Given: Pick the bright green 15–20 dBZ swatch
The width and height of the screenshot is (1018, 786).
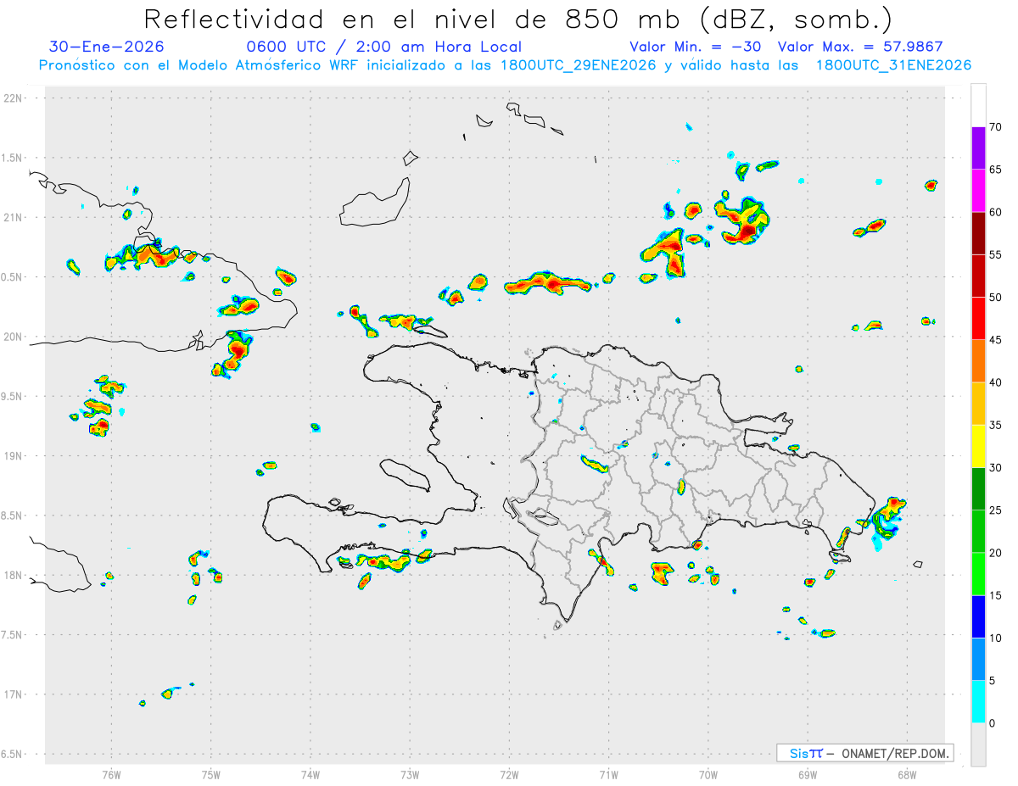Looking at the screenshot, I should click(x=978, y=574).
